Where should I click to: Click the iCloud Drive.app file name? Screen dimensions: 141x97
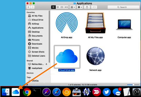click(66, 70)
